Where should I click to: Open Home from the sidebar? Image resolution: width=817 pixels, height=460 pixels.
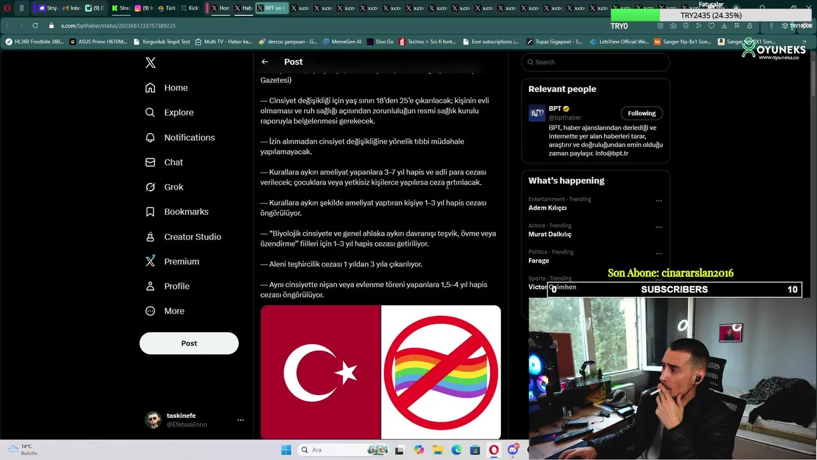click(167, 88)
